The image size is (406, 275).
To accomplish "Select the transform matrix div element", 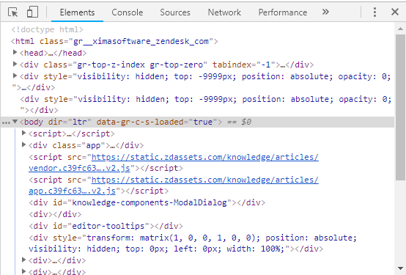I will coord(193,243).
